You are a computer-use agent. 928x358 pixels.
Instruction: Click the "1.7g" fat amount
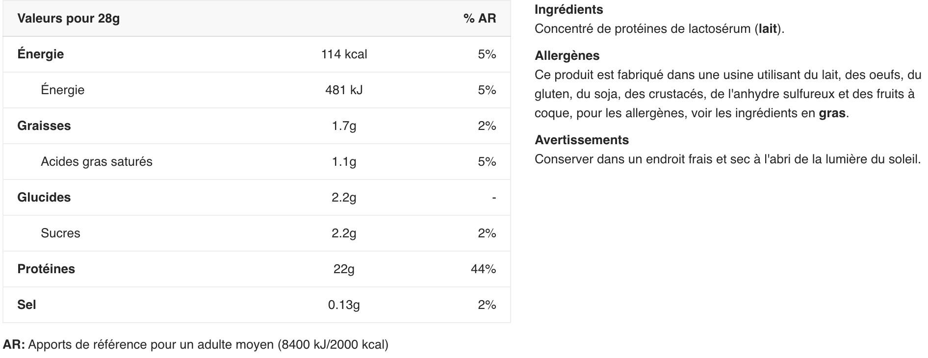[344, 126]
